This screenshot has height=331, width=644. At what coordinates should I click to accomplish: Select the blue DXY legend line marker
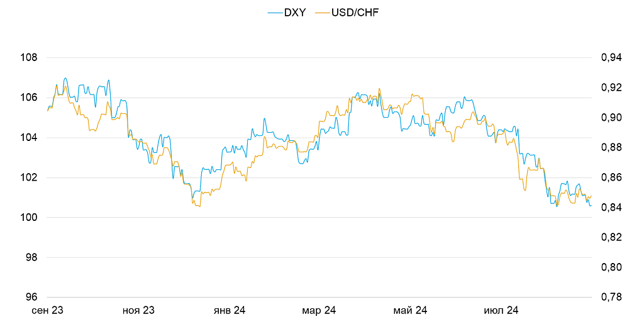[274, 12]
